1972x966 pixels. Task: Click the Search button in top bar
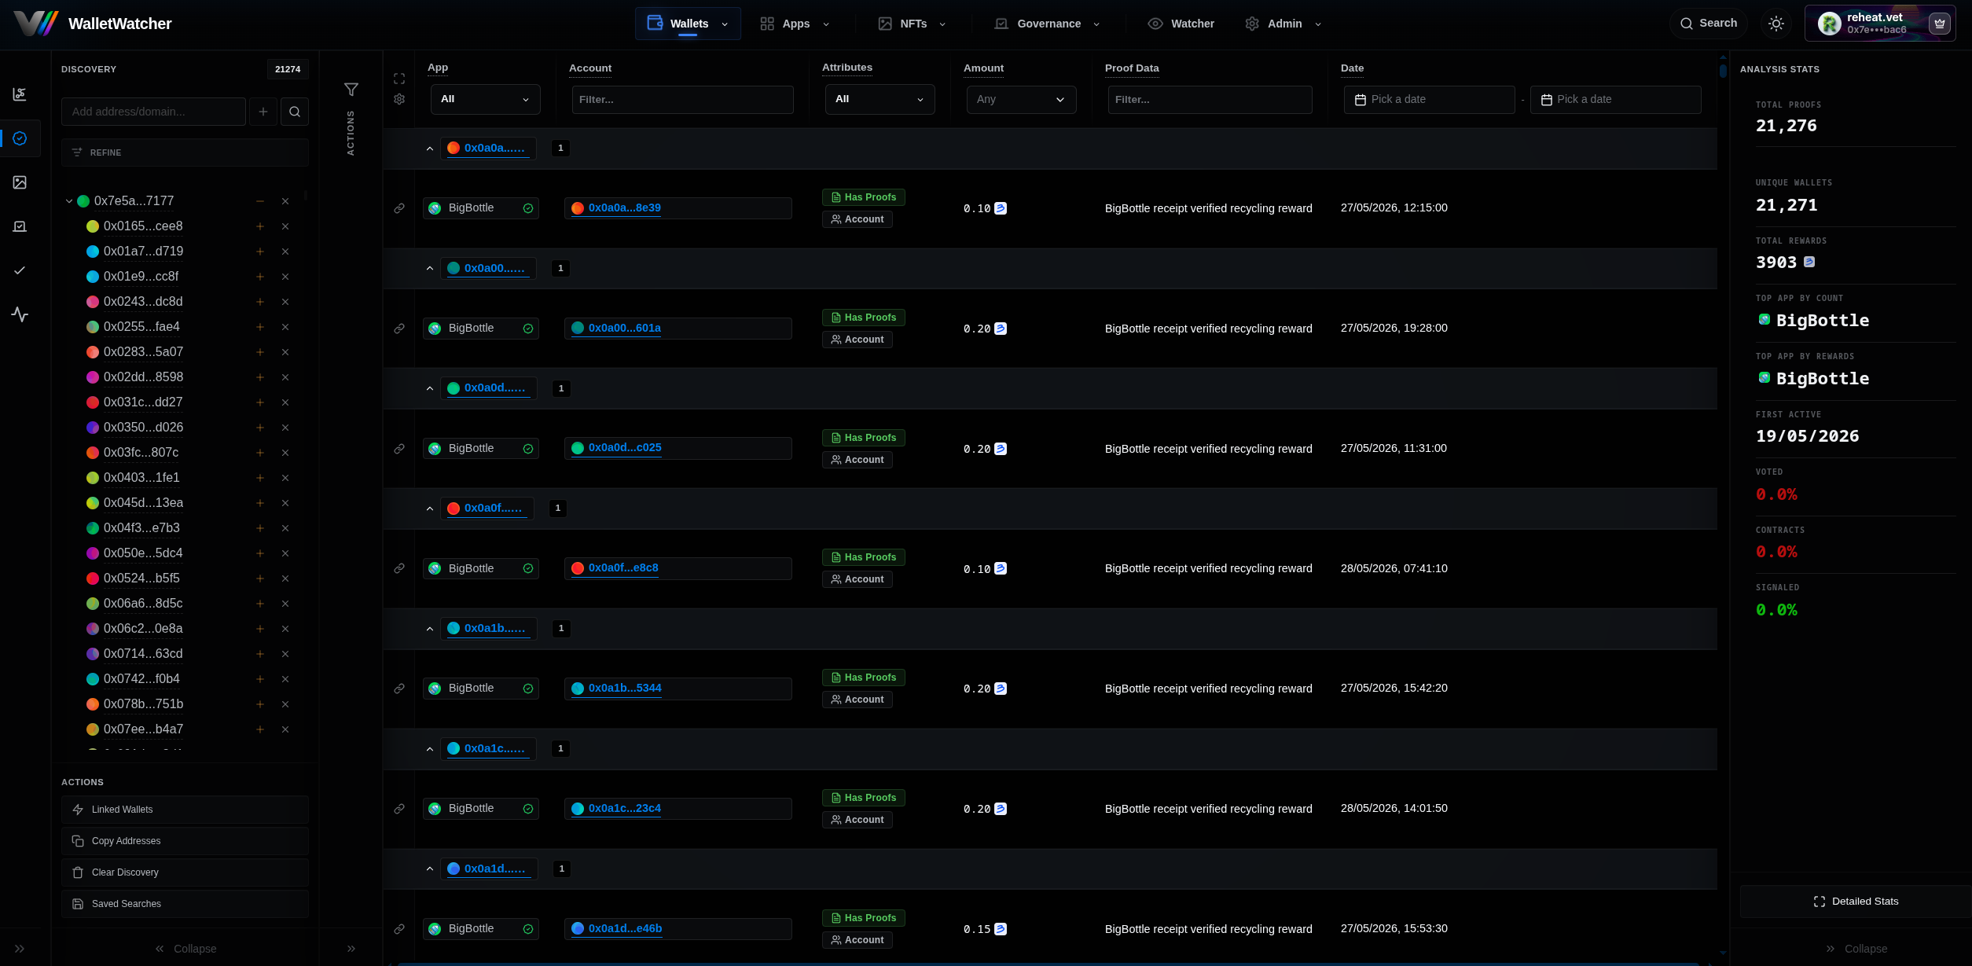pos(1708,24)
